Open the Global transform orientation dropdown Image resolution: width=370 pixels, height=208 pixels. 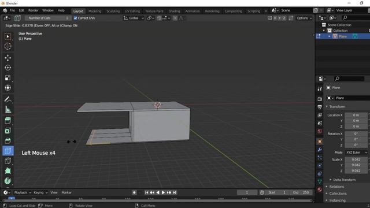[x=134, y=18]
